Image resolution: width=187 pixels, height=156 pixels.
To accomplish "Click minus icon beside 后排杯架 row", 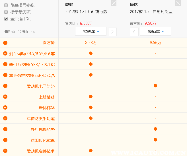I will click(x=5, y=108).
